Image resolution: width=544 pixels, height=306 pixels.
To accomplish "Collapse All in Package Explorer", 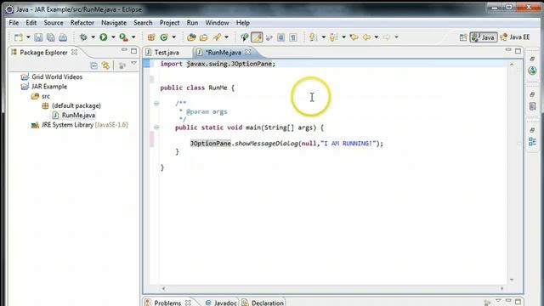I will click(93, 65).
